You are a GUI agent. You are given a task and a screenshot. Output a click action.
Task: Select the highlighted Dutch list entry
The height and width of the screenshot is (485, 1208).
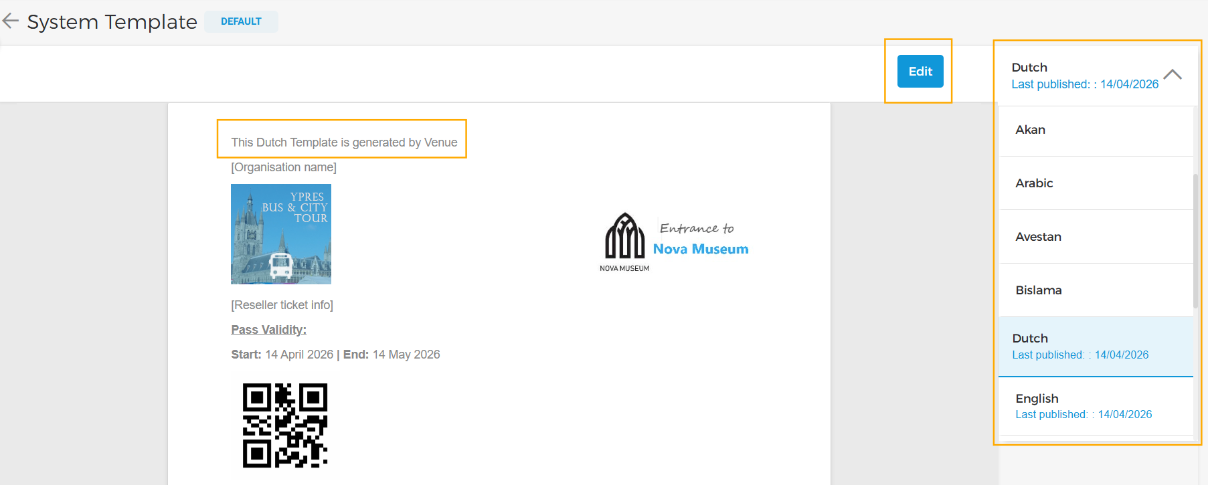click(1080, 347)
